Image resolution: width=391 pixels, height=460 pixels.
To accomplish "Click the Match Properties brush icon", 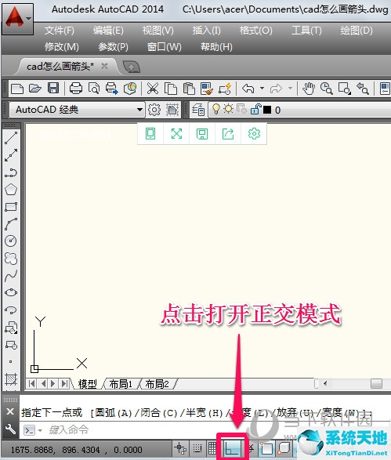I will click(x=207, y=89).
